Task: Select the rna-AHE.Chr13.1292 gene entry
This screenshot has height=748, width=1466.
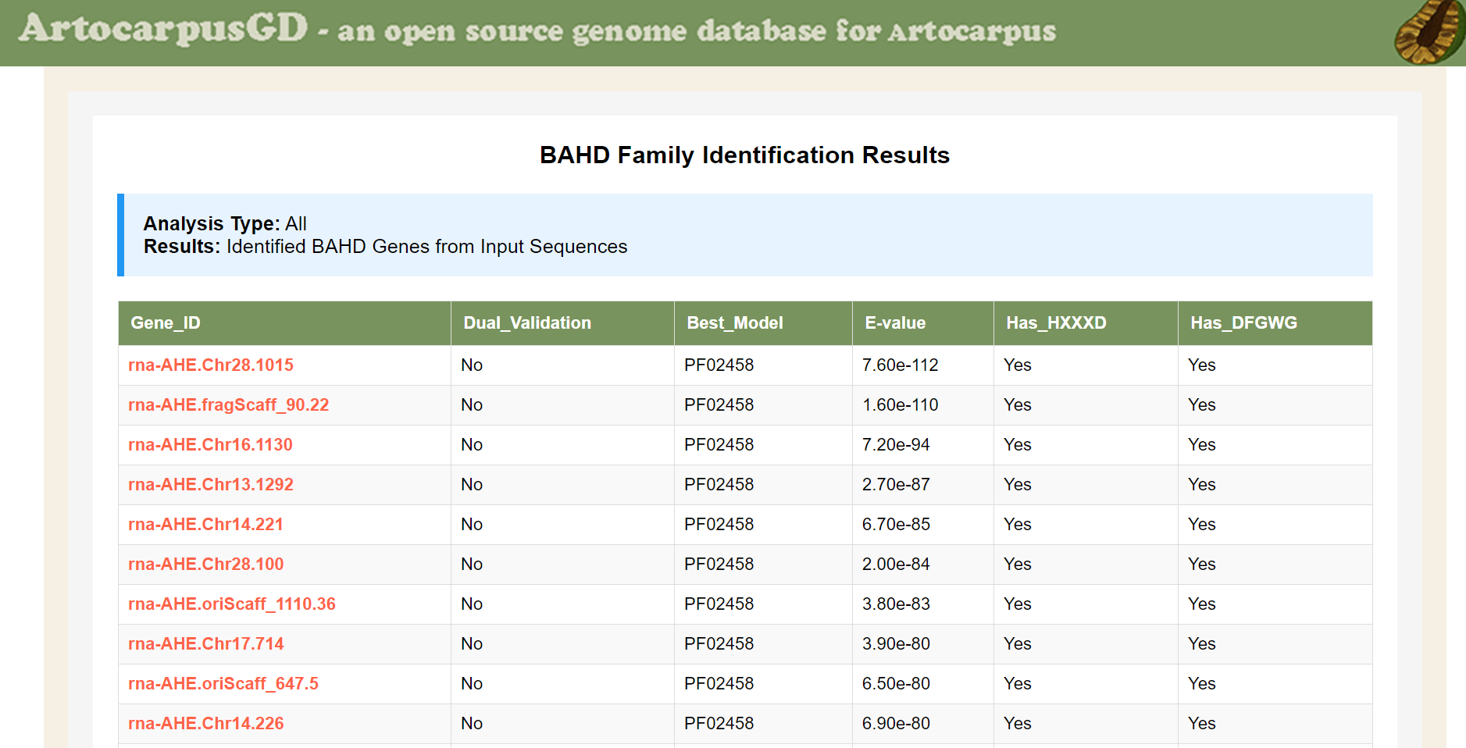Action: [x=211, y=485]
